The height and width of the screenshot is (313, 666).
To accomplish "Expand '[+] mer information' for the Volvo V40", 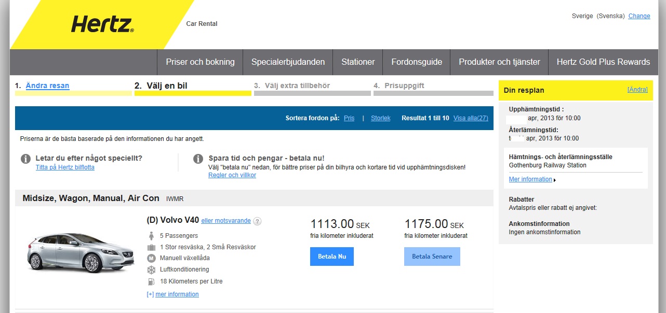I will click(x=172, y=294).
